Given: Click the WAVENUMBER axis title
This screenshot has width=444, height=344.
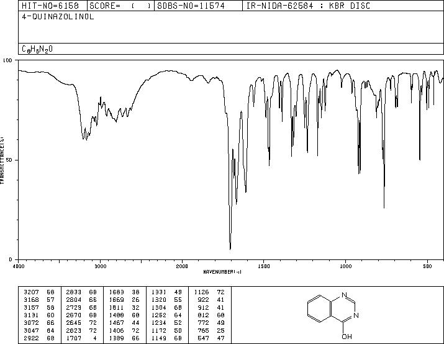Looking at the screenshot, I should click(222, 272).
